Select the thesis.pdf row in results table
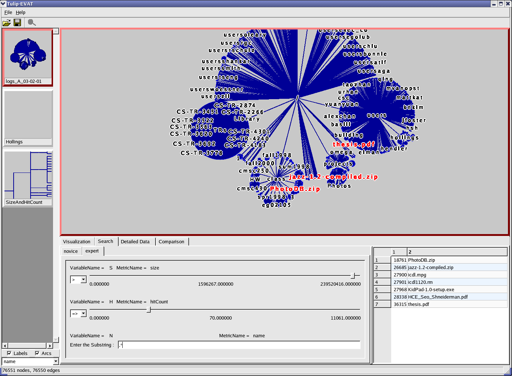The height and width of the screenshot is (376, 512). point(418,304)
